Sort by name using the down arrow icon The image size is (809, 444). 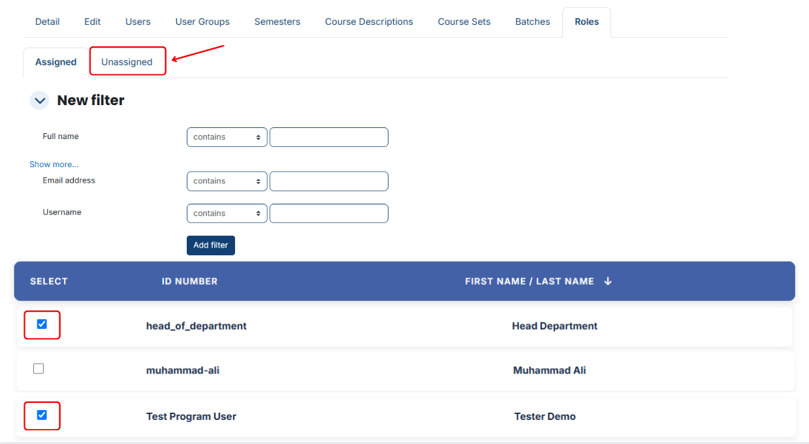tap(608, 281)
